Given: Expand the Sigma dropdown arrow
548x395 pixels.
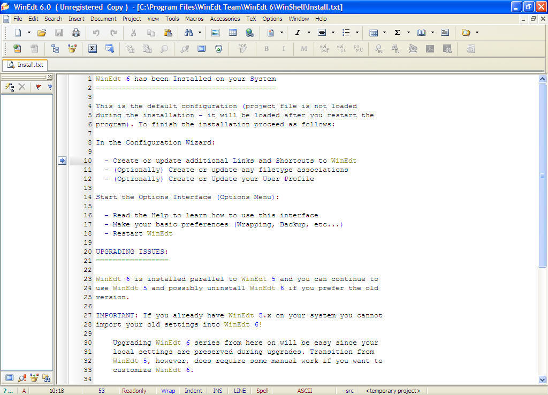Looking at the screenshot, I should point(408,33).
